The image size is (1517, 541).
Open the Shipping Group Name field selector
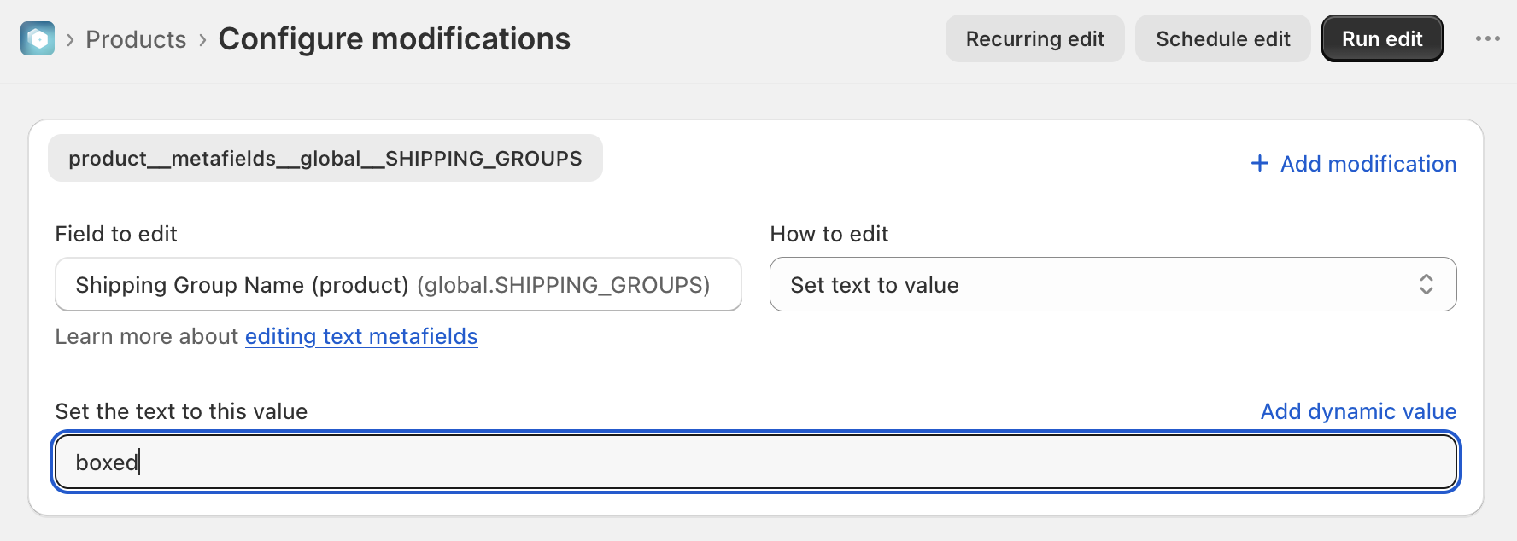tap(398, 284)
